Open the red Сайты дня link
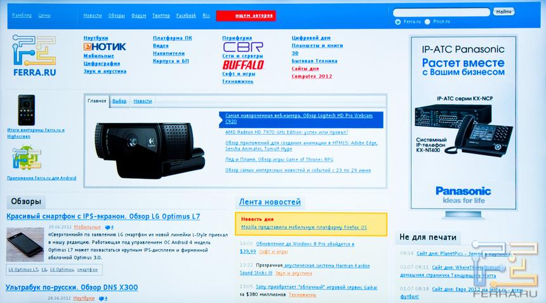Screen dimensions: 546x303 click(x=305, y=68)
